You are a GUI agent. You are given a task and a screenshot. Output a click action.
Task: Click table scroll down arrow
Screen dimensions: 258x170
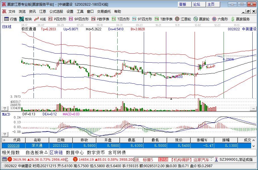254,146
